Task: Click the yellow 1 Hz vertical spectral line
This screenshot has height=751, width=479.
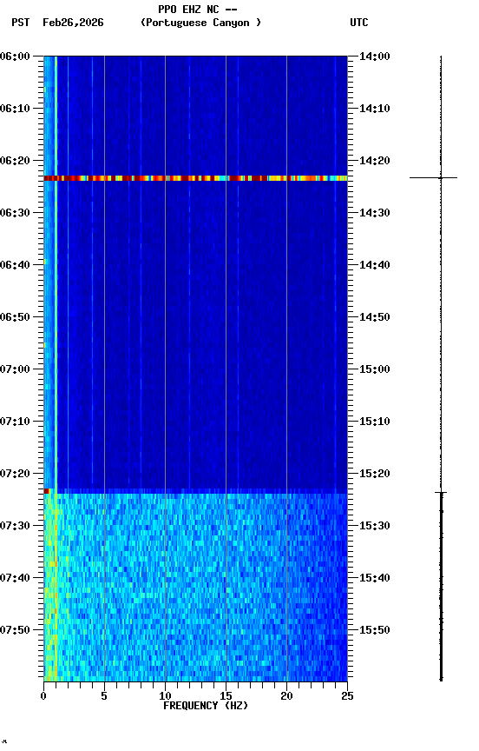Action: [56, 273]
